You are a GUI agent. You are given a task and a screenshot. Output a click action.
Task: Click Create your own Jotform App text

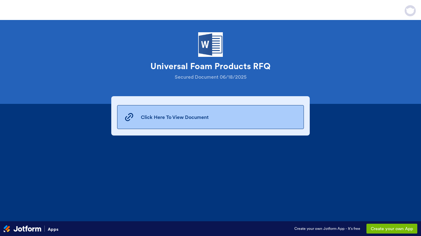[327, 229]
